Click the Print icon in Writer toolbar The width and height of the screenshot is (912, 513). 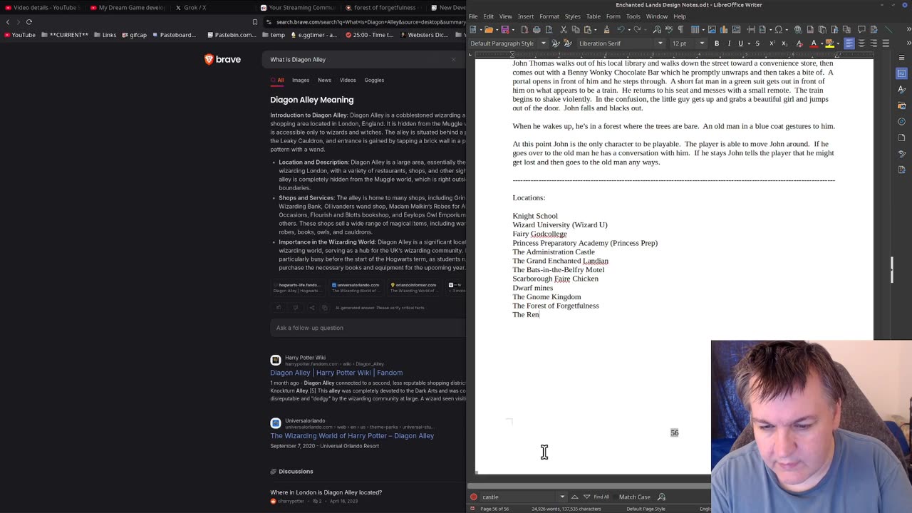click(537, 29)
